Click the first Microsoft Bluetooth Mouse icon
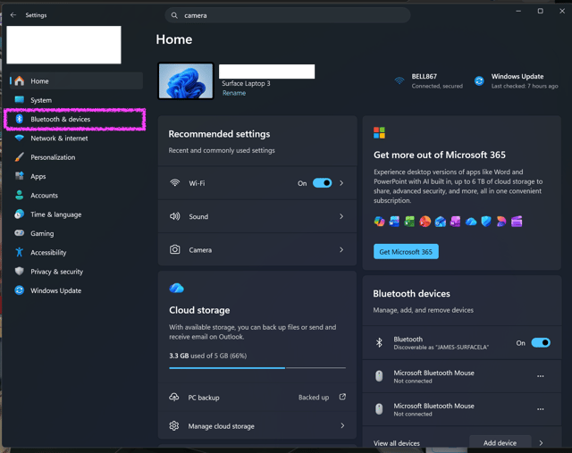 [x=379, y=376]
